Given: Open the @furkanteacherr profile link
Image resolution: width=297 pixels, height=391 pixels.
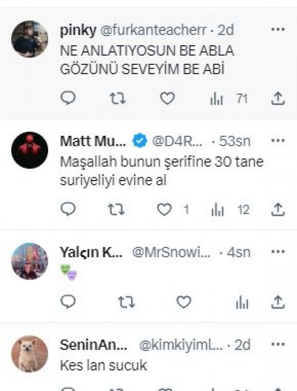Looking at the screenshot, I should pyautogui.click(x=153, y=30).
